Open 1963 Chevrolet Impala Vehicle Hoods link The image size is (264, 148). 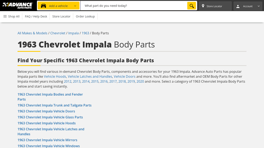tap(47, 123)
